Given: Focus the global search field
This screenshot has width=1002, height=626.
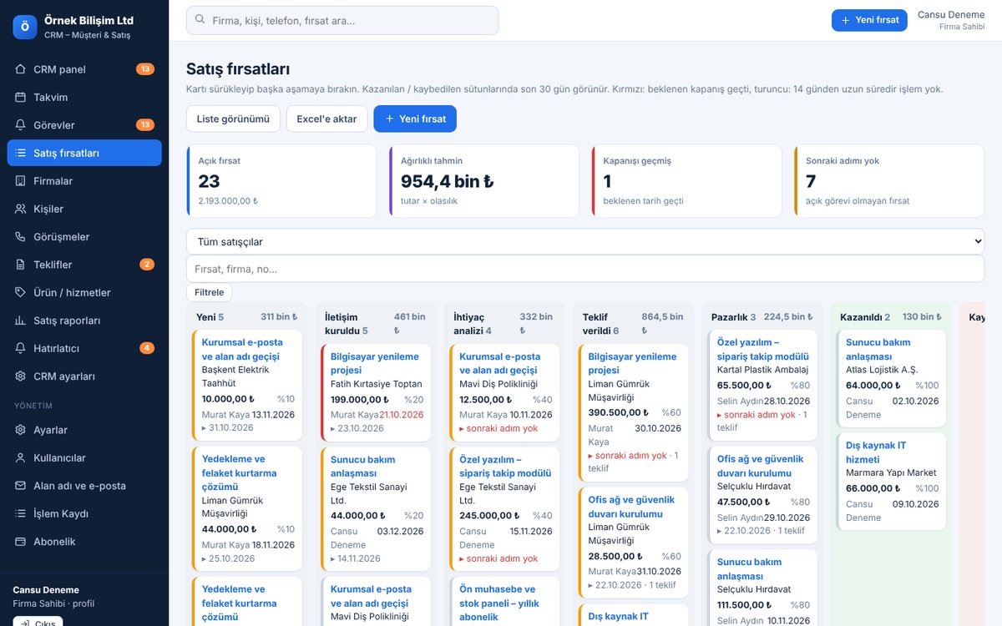Looking at the screenshot, I should point(342,20).
